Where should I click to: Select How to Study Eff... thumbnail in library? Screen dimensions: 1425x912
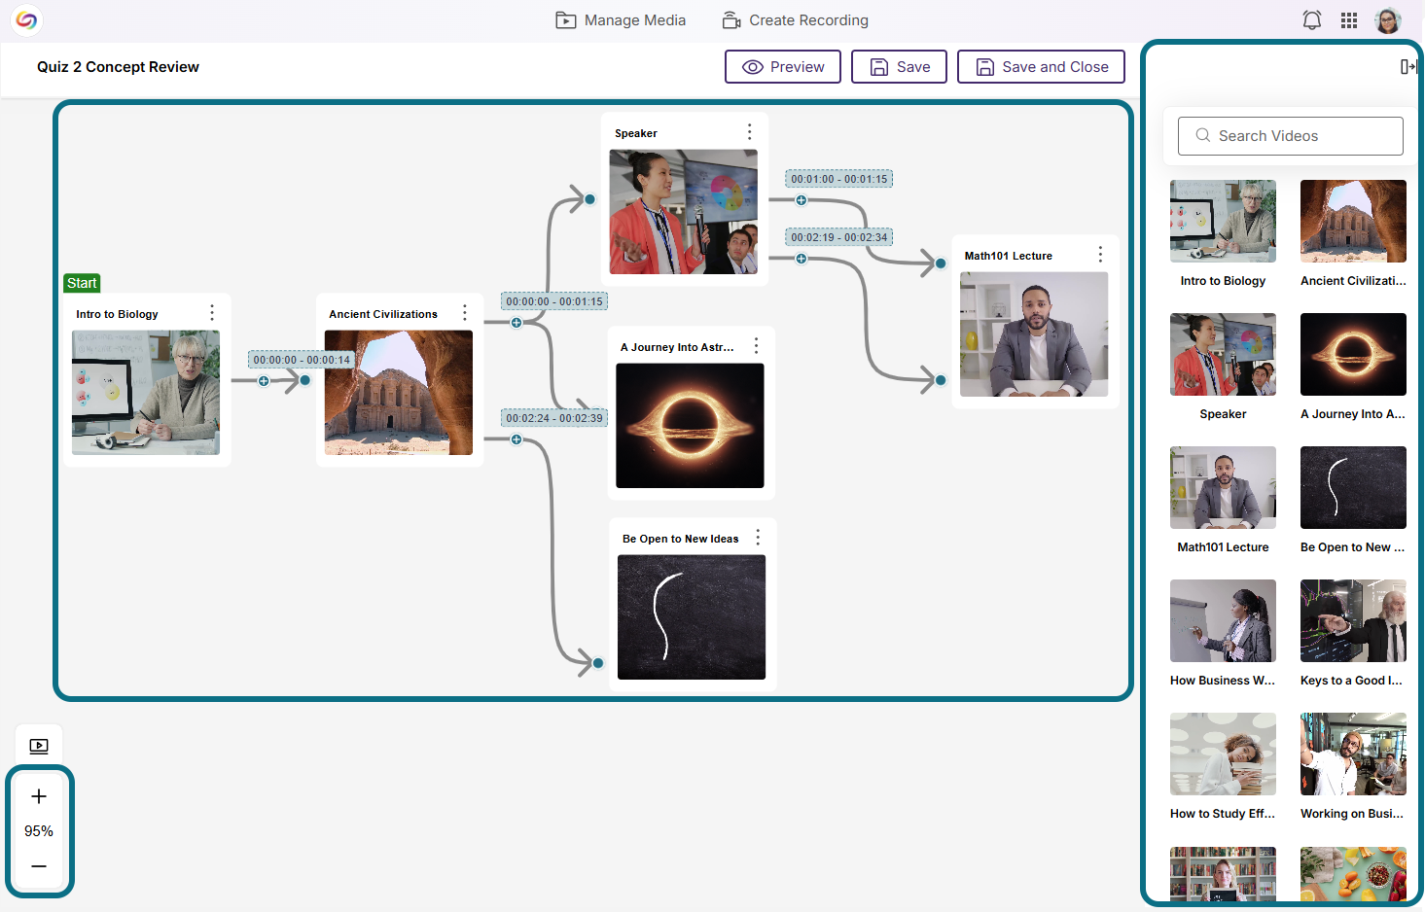click(x=1223, y=754)
